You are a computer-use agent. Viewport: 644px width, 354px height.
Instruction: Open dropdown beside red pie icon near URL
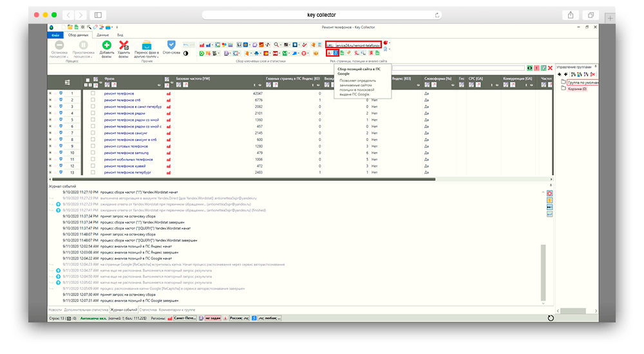pyautogui.click(x=390, y=43)
